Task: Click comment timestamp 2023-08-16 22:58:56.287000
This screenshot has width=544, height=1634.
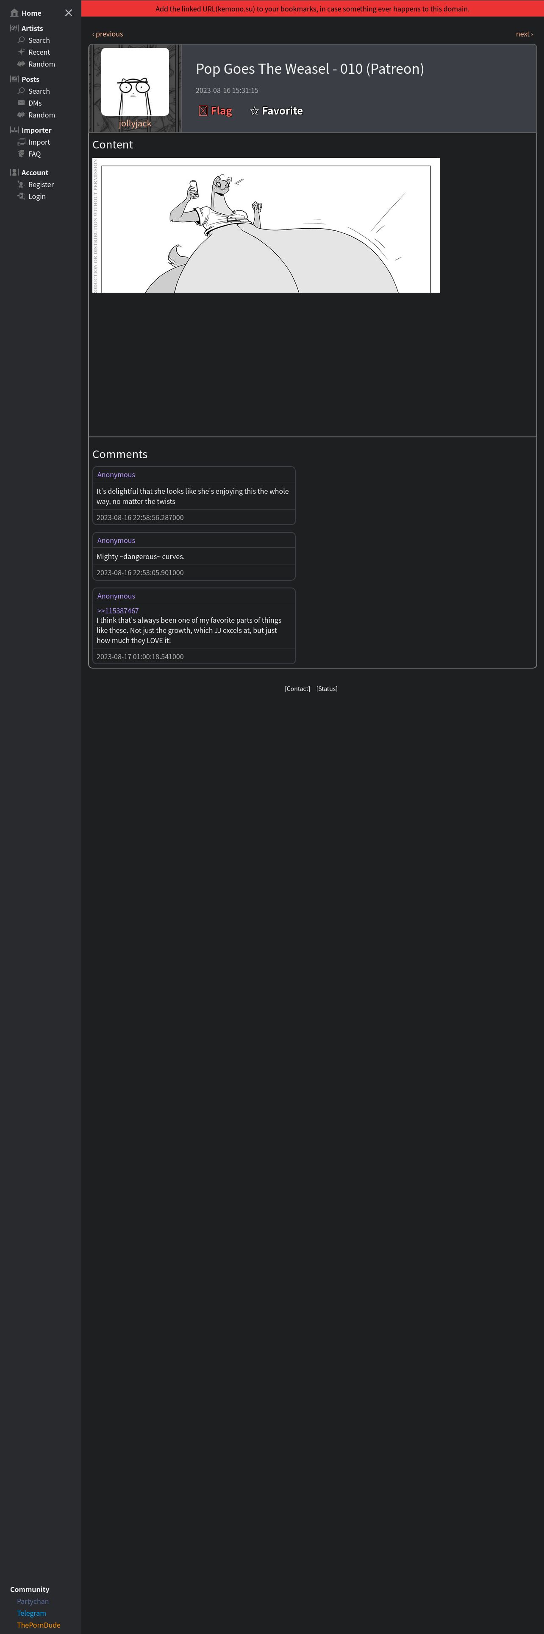Action: [x=140, y=518]
